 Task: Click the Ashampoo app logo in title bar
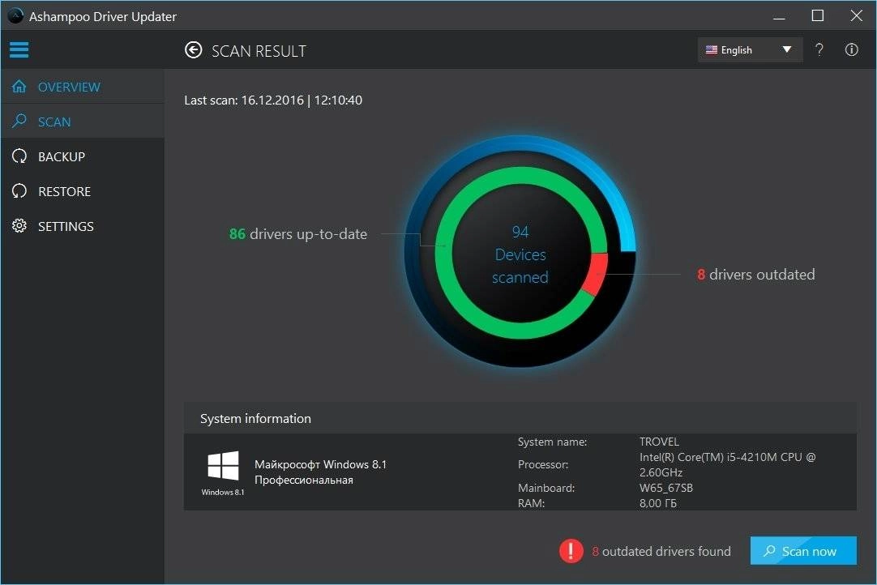[15, 15]
